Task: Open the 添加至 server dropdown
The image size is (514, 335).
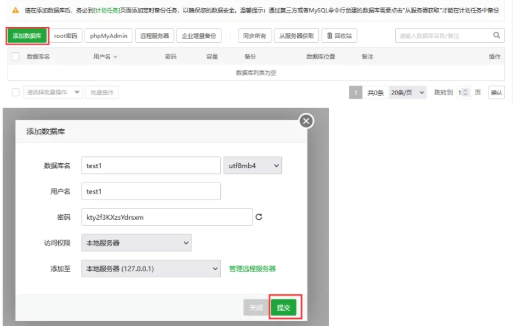Action: [151, 269]
